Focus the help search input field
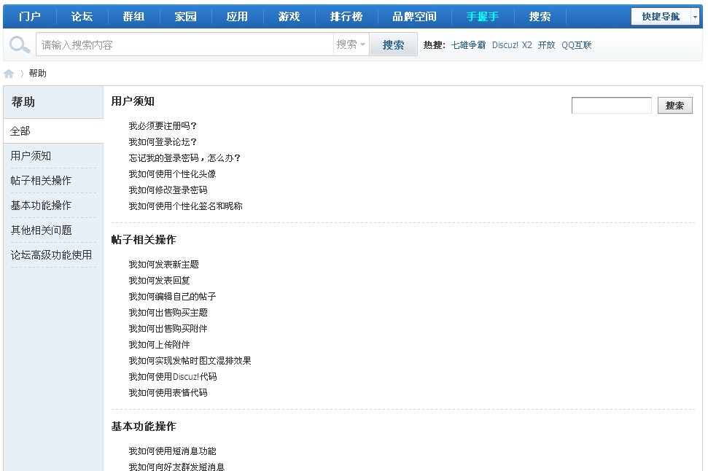 click(611, 105)
